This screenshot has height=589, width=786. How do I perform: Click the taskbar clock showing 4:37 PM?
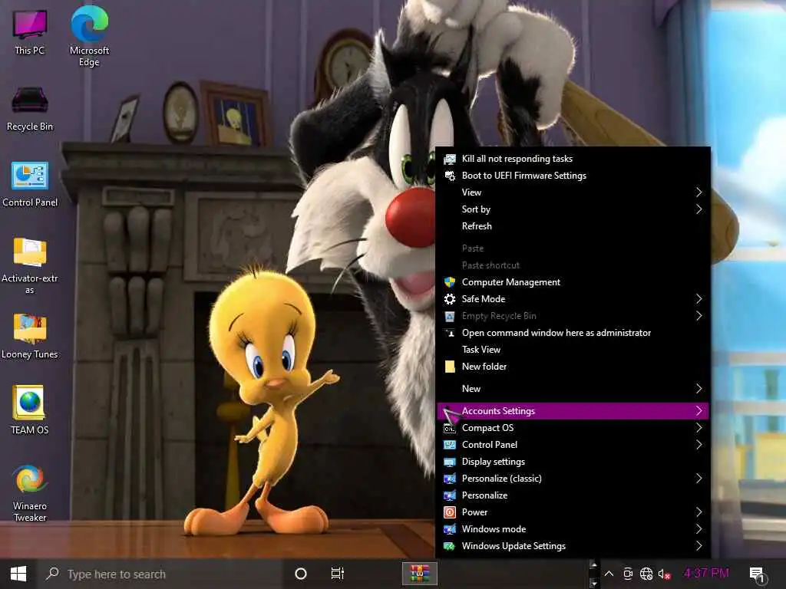[x=706, y=573]
